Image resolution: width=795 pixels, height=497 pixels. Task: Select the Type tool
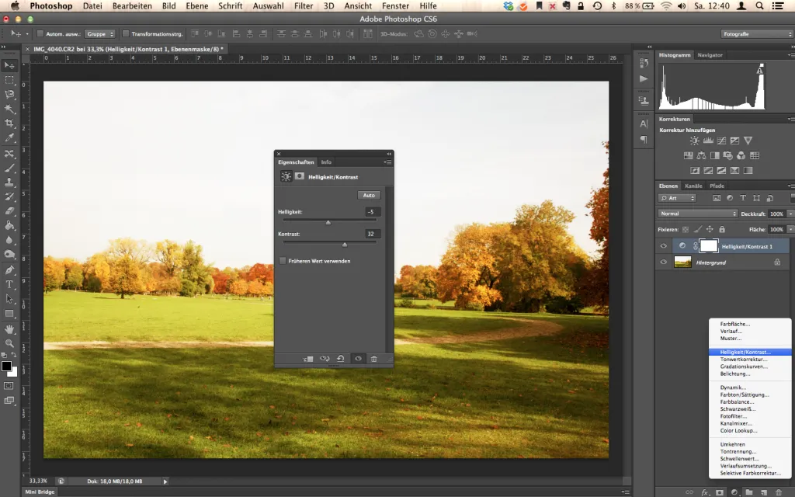pos(9,284)
